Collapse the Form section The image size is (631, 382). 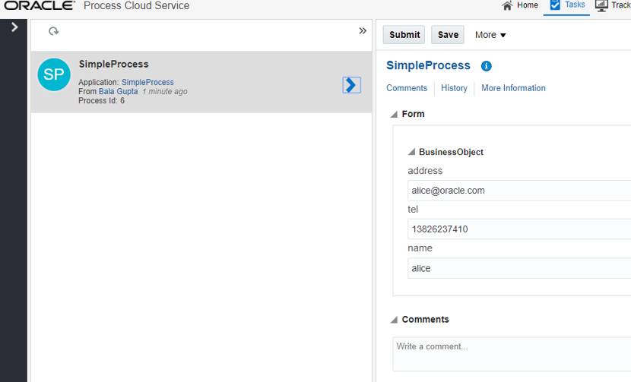point(394,115)
